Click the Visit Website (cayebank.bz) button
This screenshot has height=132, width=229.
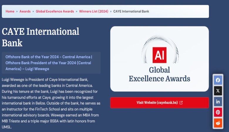[x=159, y=103]
